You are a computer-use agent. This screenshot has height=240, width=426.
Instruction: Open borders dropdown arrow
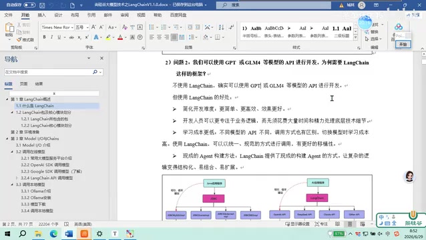[x=223, y=37]
